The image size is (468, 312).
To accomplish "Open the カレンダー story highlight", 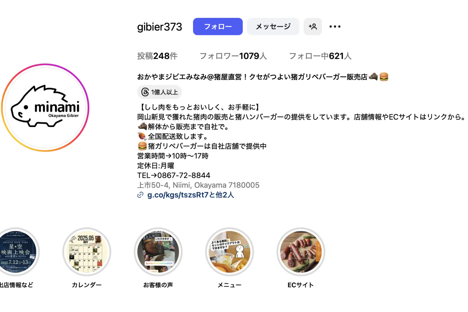I will [87, 252].
